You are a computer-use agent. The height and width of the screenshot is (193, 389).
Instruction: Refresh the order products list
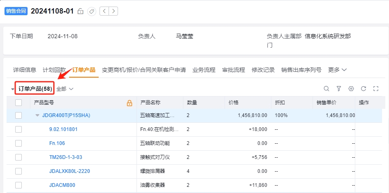pos(364,89)
